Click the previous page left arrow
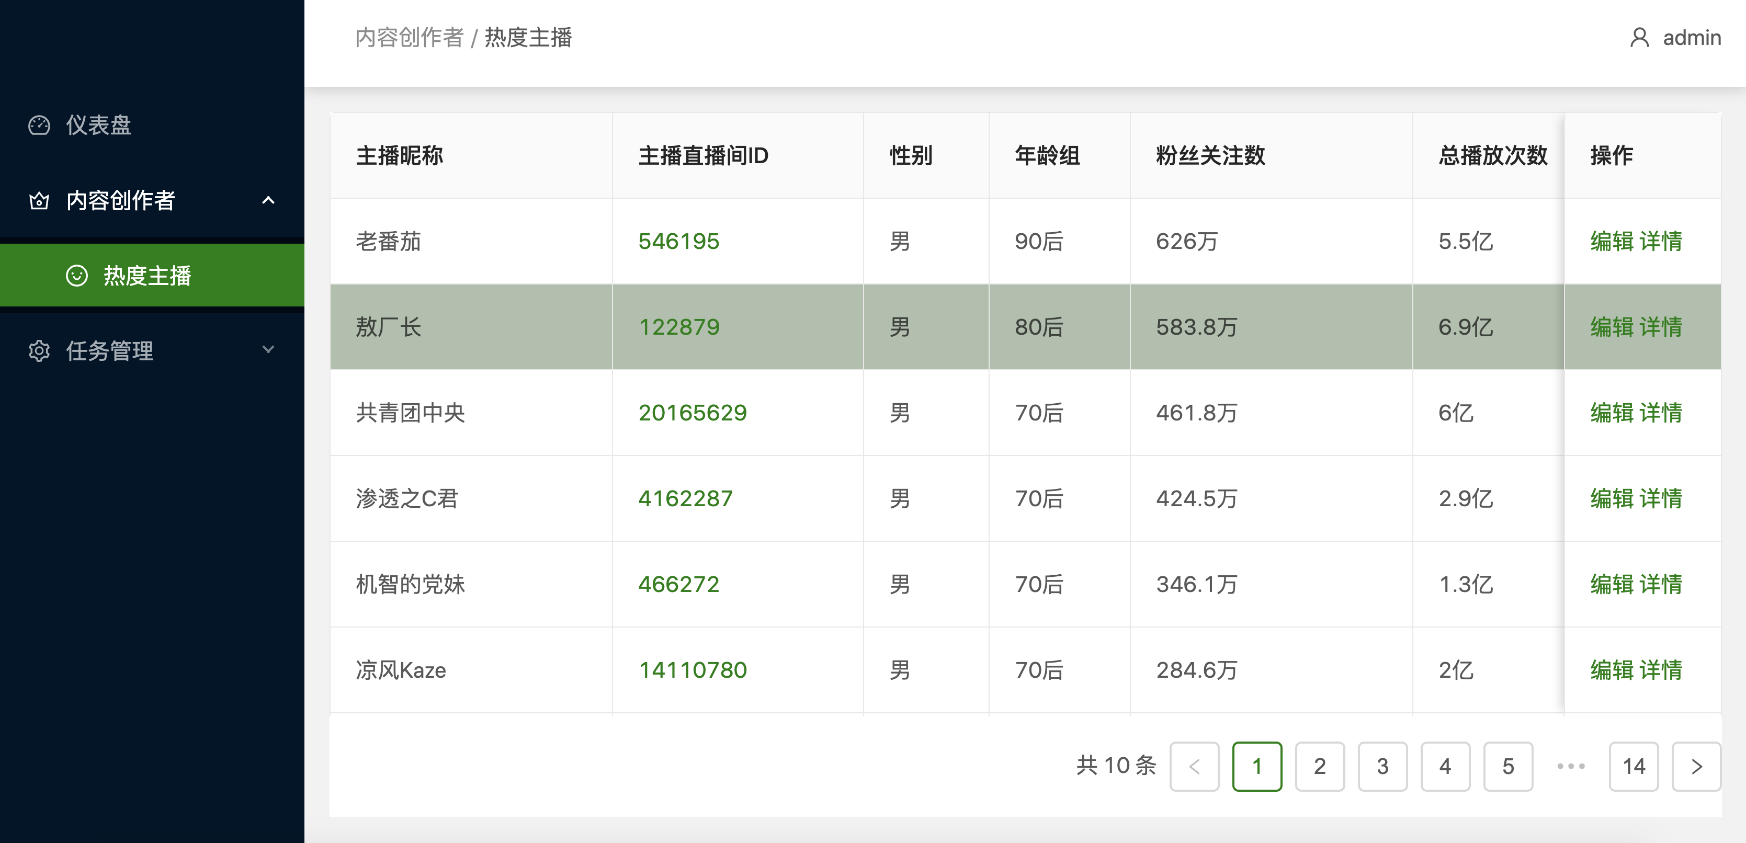This screenshot has height=843, width=1746. [x=1194, y=767]
